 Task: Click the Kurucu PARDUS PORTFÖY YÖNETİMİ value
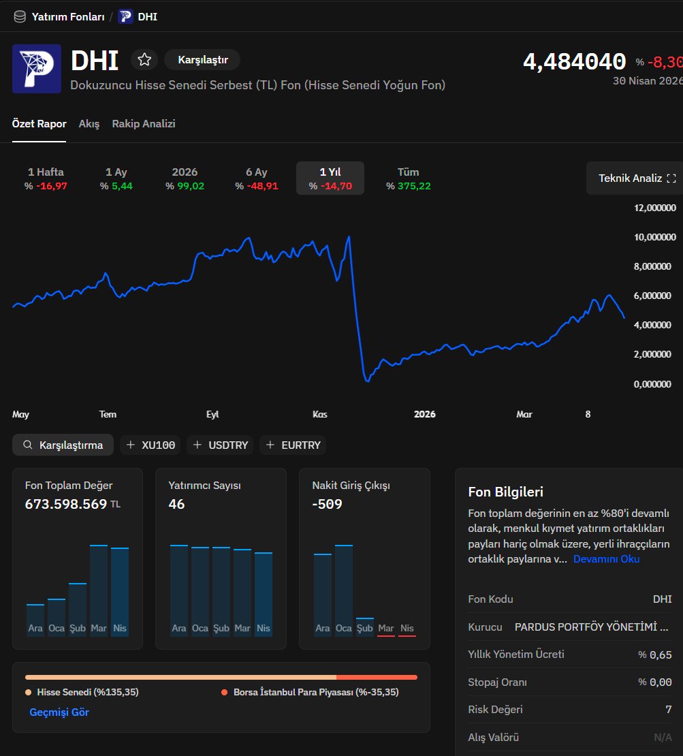click(592, 627)
